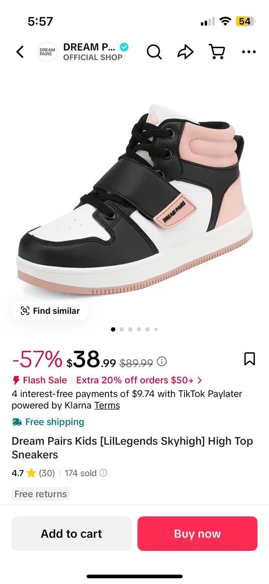Toggle the bookmark save icon
This screenshot has width=269, height=584.
pyautogui.click(x=249, y=359)
